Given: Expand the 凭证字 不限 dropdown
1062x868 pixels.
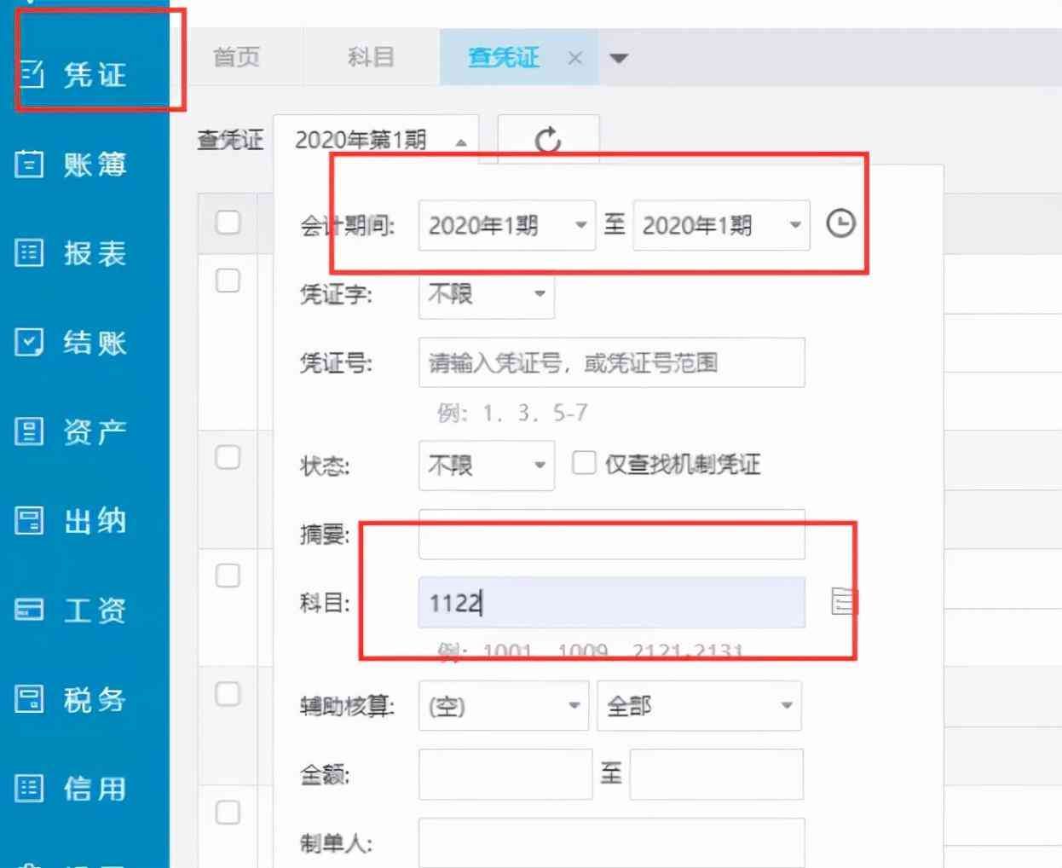Looking at the screenshot, I should [486, 294].
